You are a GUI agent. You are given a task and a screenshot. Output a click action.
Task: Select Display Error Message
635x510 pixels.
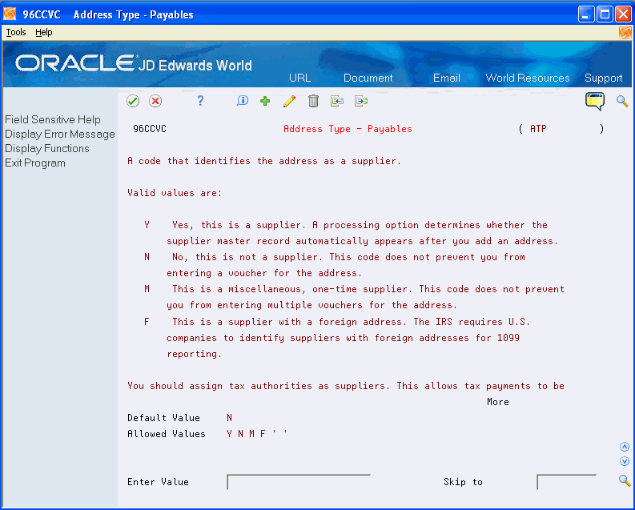coord(60,134)
